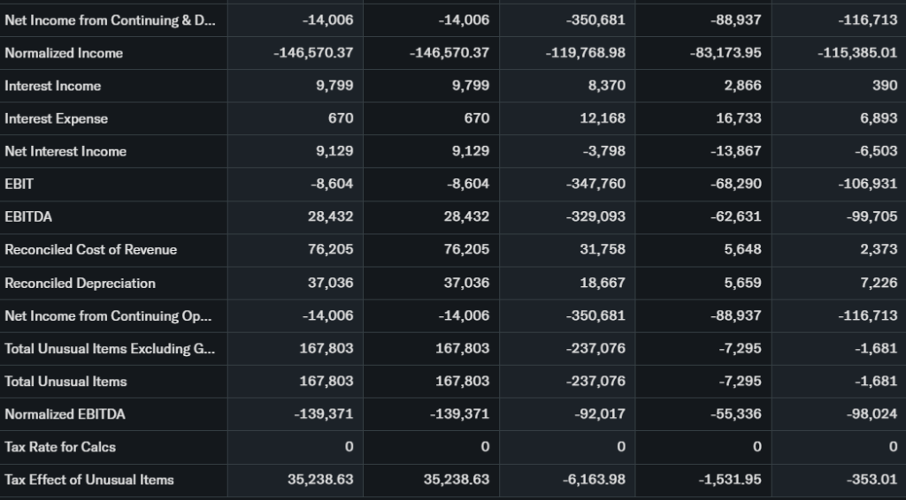
Task: Select the Tax Effect value -6,163.98
Action: [594, 479]
